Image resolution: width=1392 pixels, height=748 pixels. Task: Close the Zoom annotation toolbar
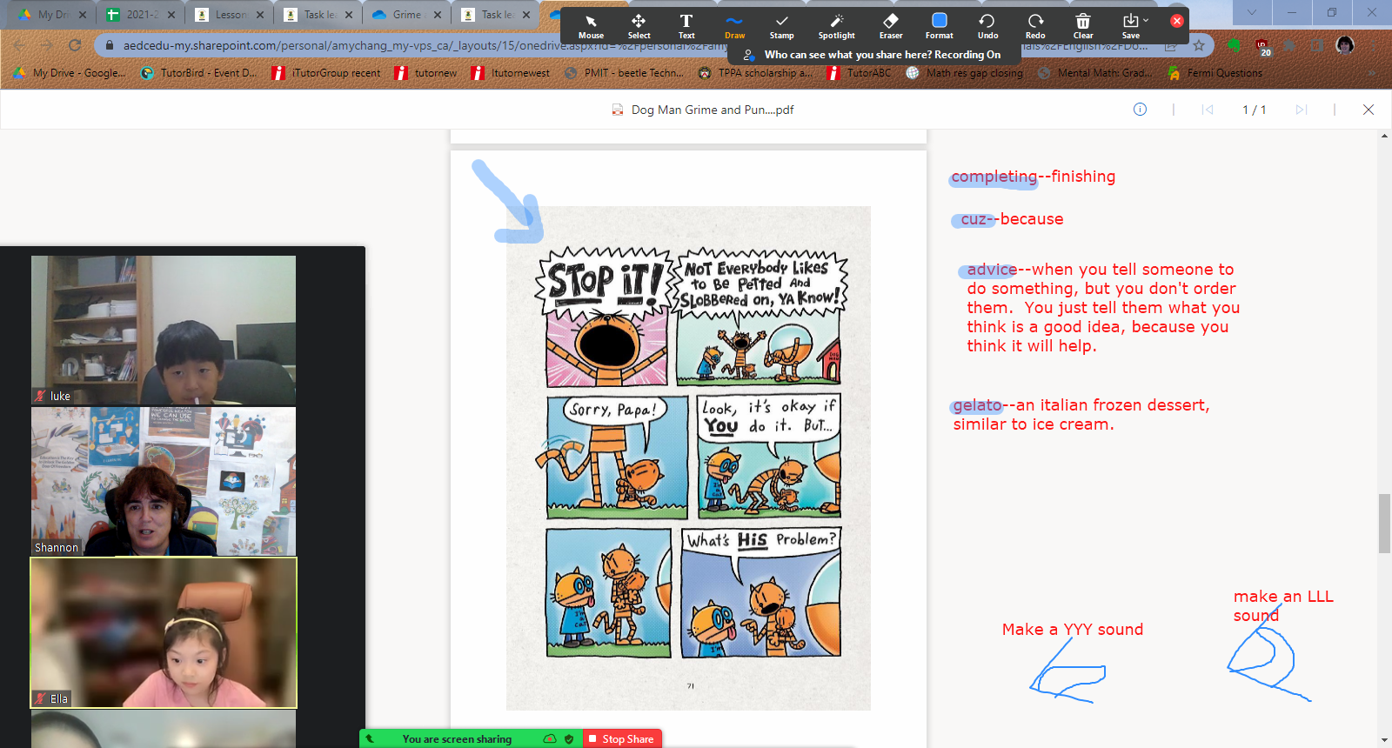click(1177, 21)
